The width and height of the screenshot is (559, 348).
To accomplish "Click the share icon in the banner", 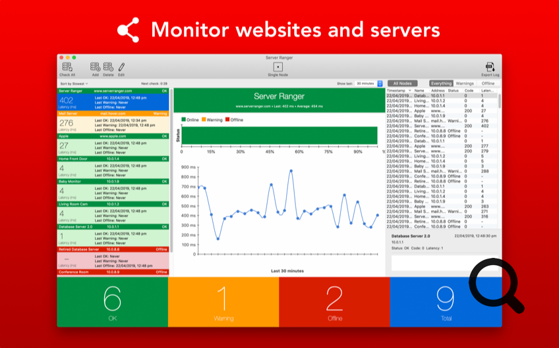I will click(x=128, y=30).
